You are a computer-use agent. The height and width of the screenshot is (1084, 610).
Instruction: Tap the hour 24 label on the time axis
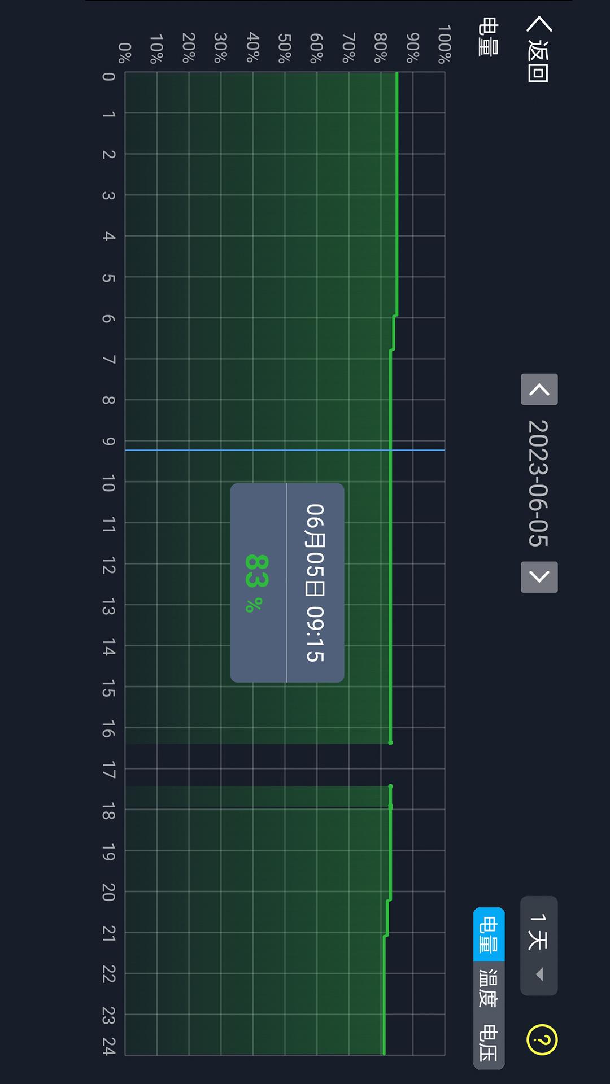pyautogui.click(x=108, y=1046)
